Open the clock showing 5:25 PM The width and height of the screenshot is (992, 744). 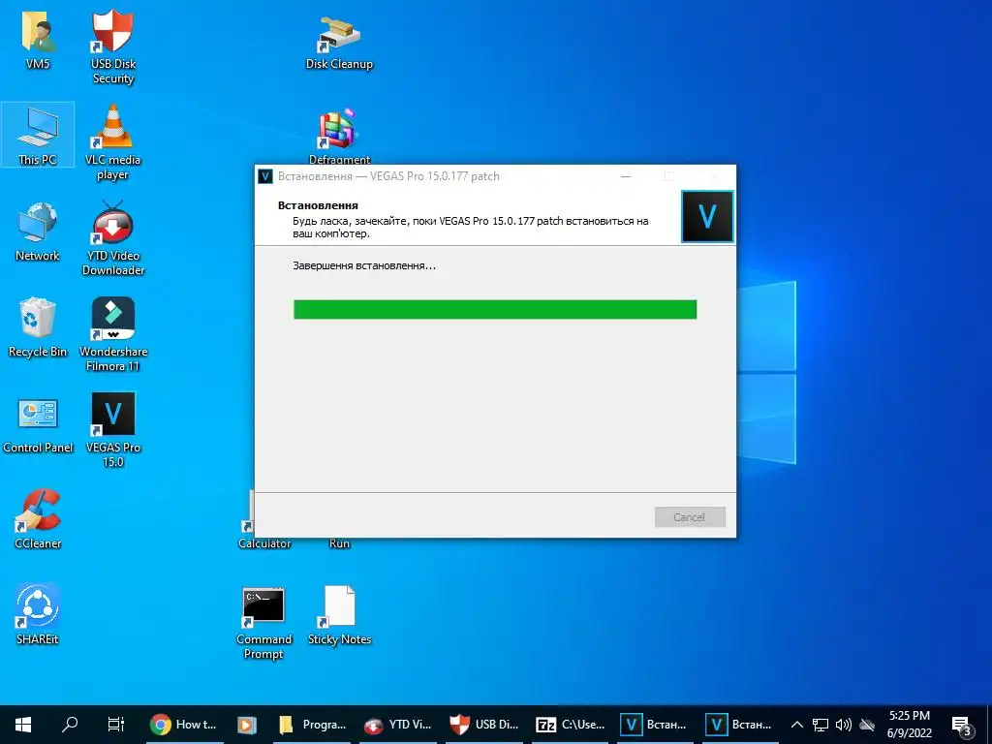pyautogui.click(x=909, y=725)
